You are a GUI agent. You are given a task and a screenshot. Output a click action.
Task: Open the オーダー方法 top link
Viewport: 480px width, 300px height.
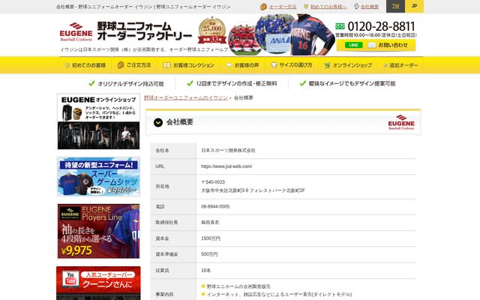point(283,7)
